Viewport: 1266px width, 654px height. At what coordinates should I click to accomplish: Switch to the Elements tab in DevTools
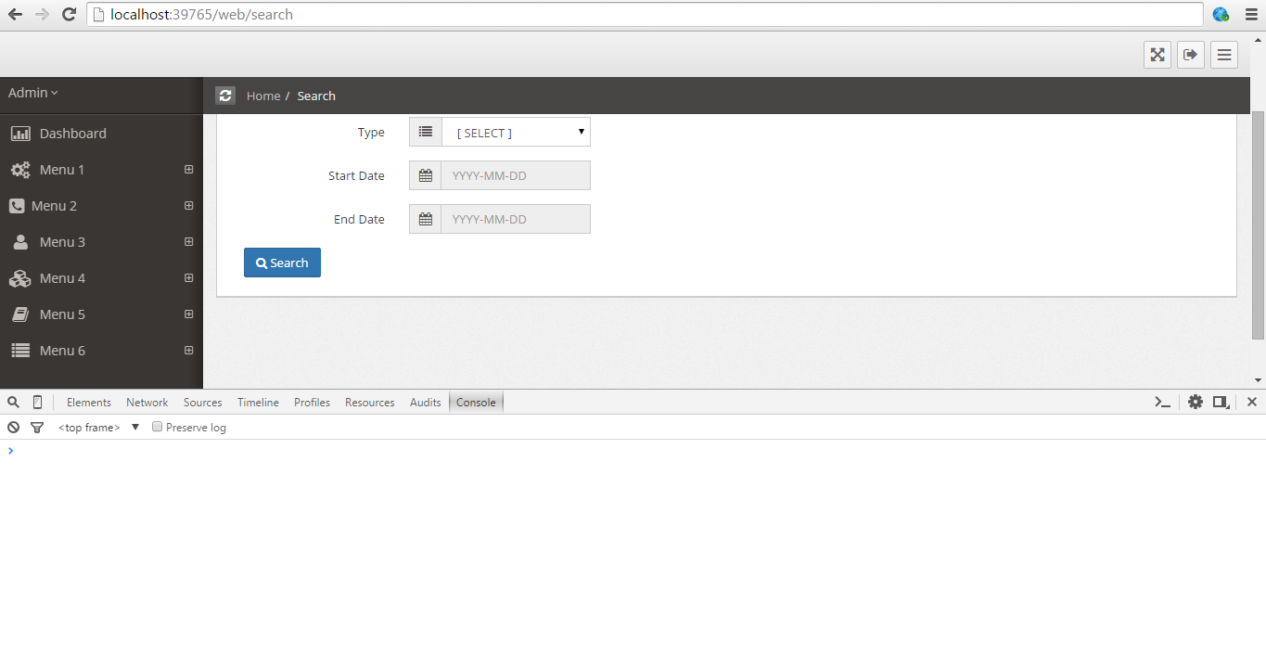click(88, 402)
